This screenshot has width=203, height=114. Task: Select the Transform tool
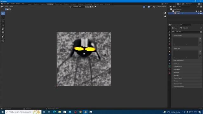point(3,32)
